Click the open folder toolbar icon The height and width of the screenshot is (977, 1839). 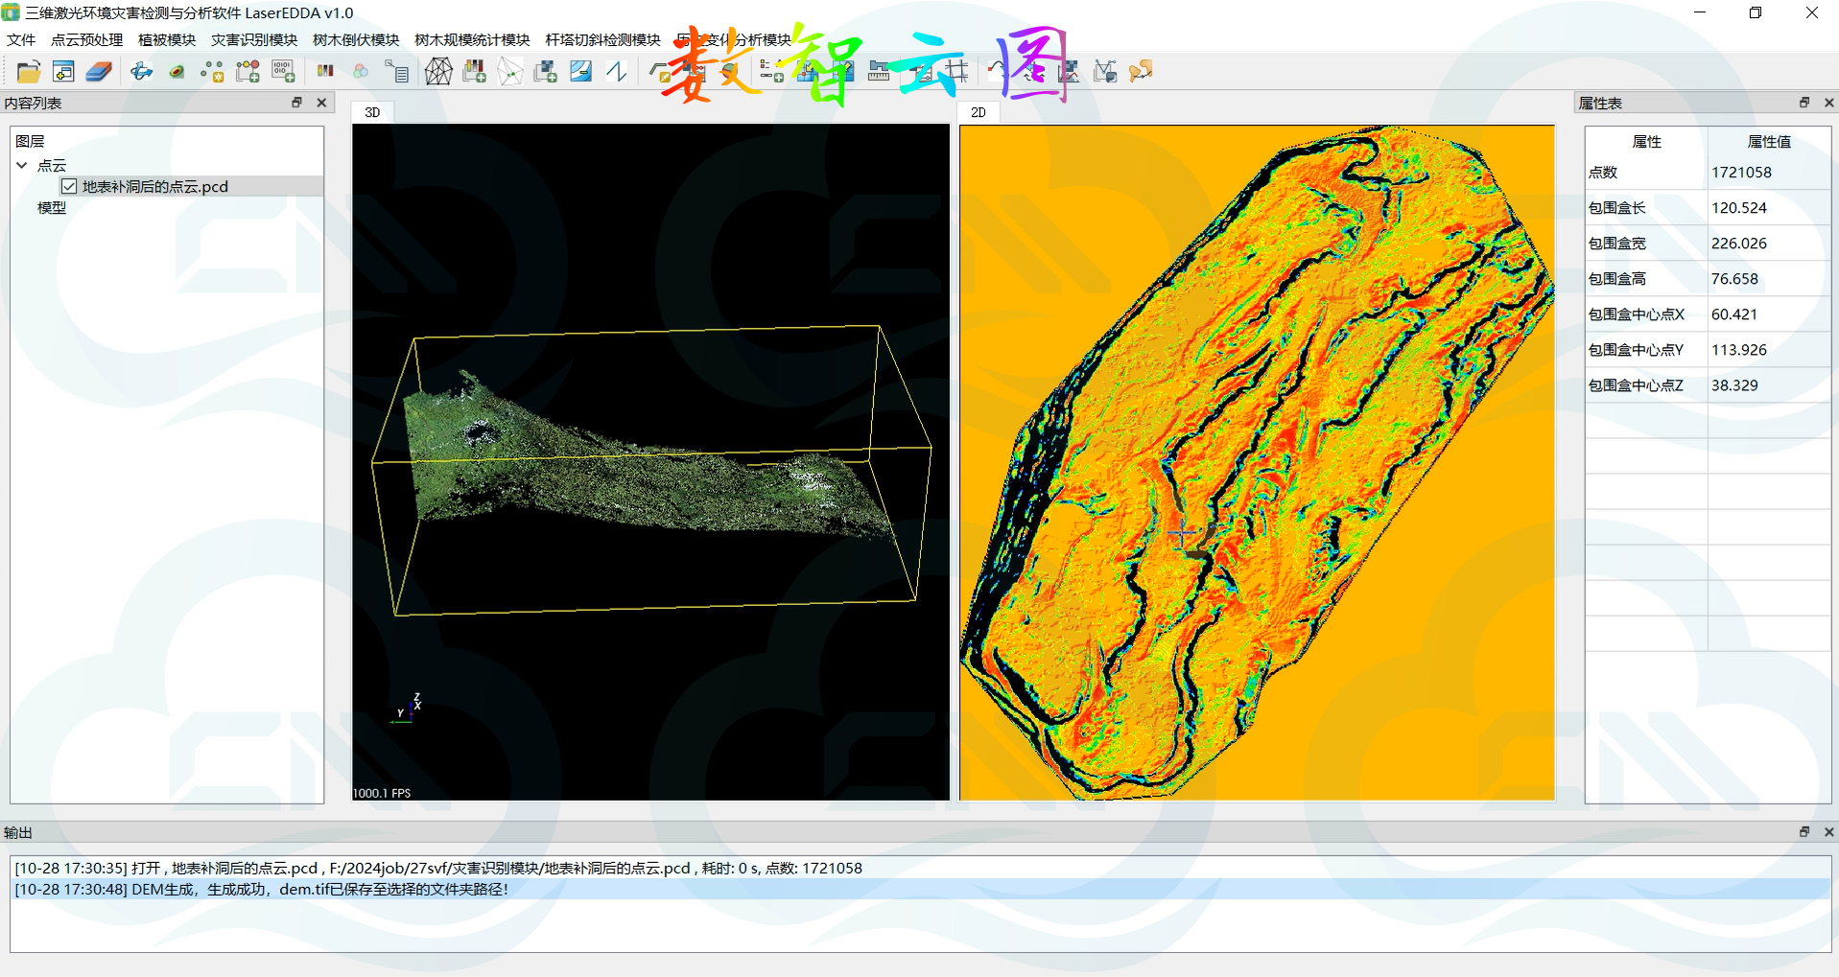28,72
